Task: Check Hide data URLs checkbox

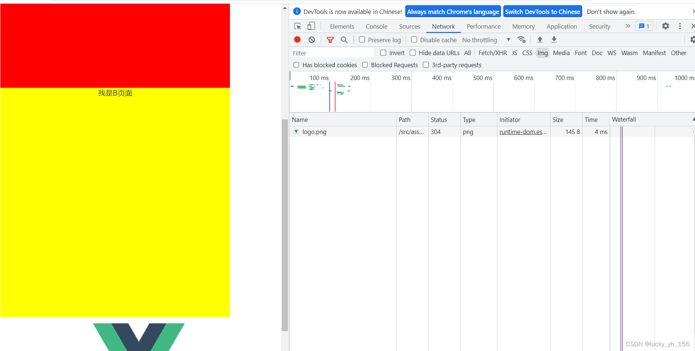Action: pyautogui.click(x=413, y=53)
